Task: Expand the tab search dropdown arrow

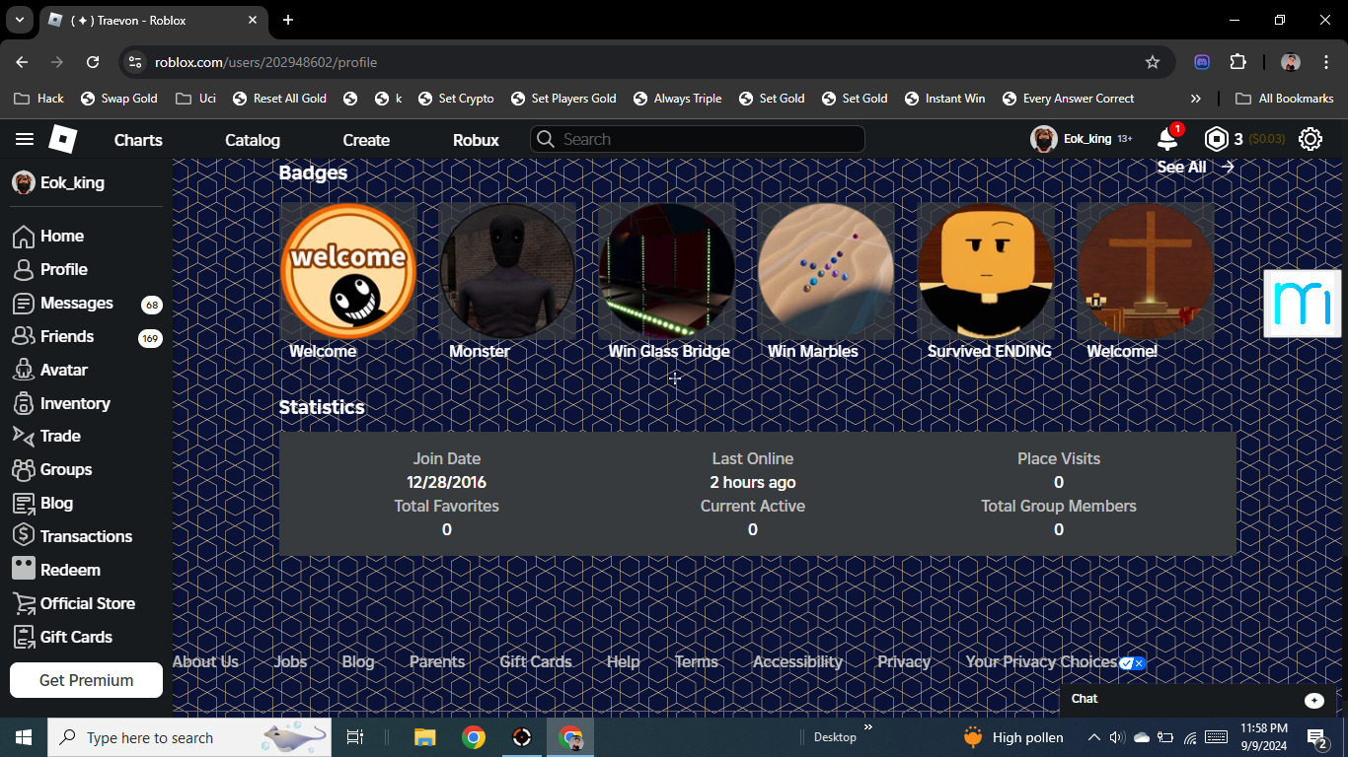Action: (19, 20)
